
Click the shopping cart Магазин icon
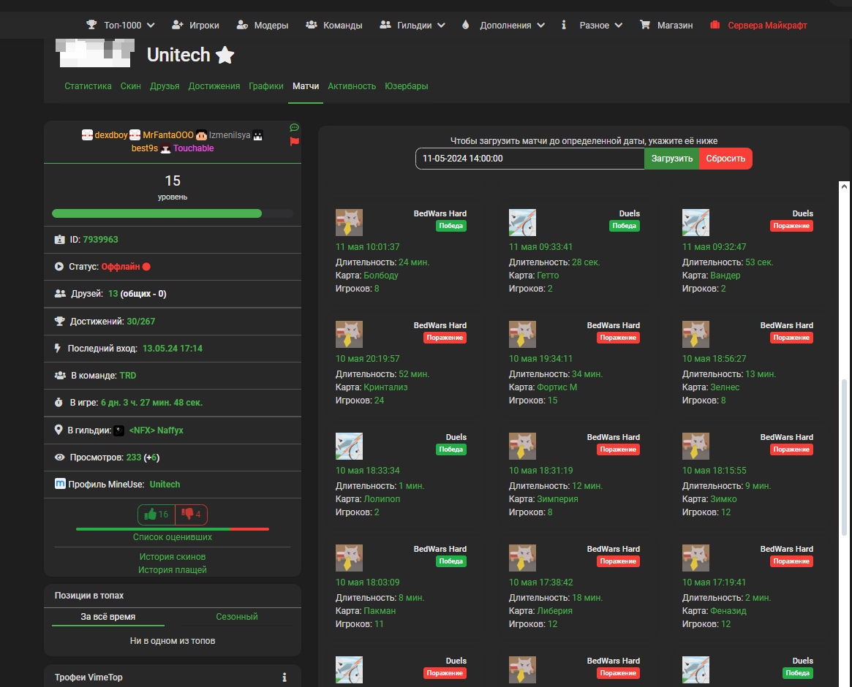644,25
